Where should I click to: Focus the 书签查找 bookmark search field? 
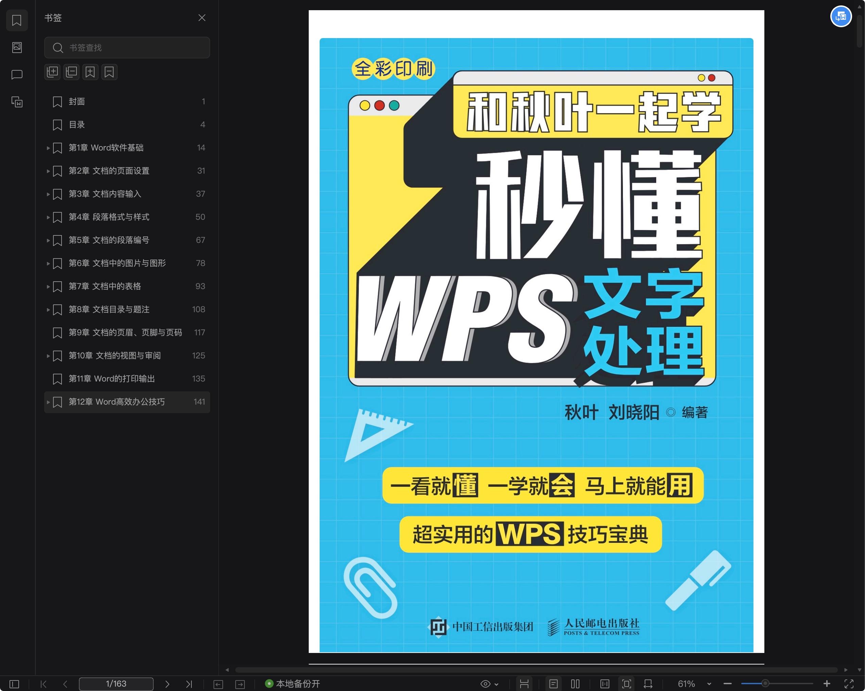click(127, 48)
